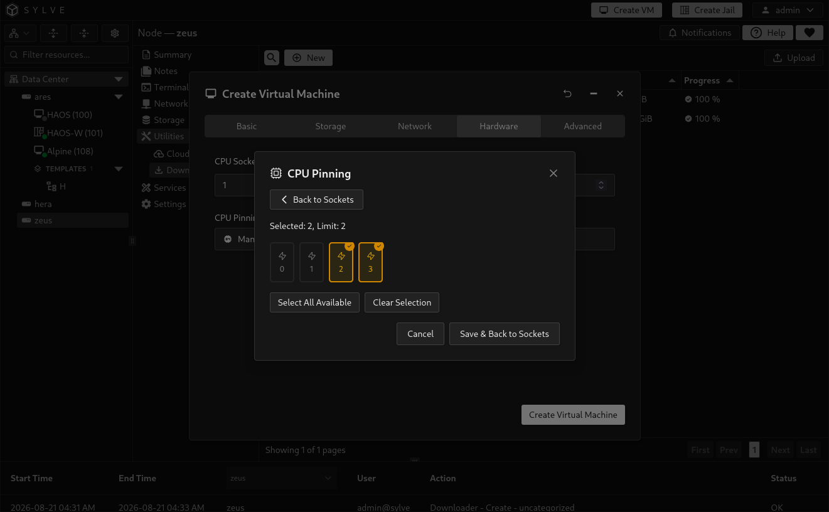Open the Terminal page
Image resolution: width=829 pixels, height=512 pixels.
pyautogui.click(x=164, y=87)
